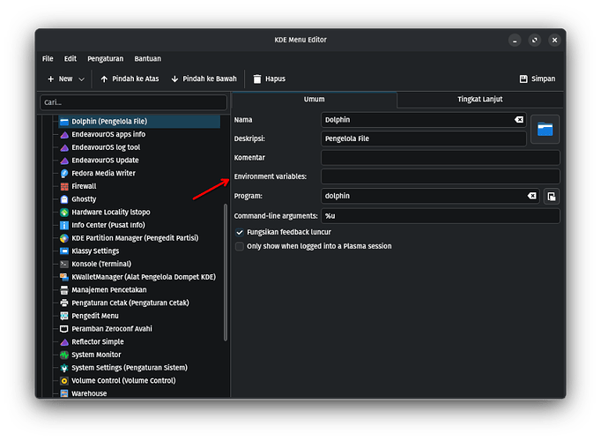Click the Pengaturan Cetak printer icon
This screenshot has height=441, width=601.
coord(64,303)
